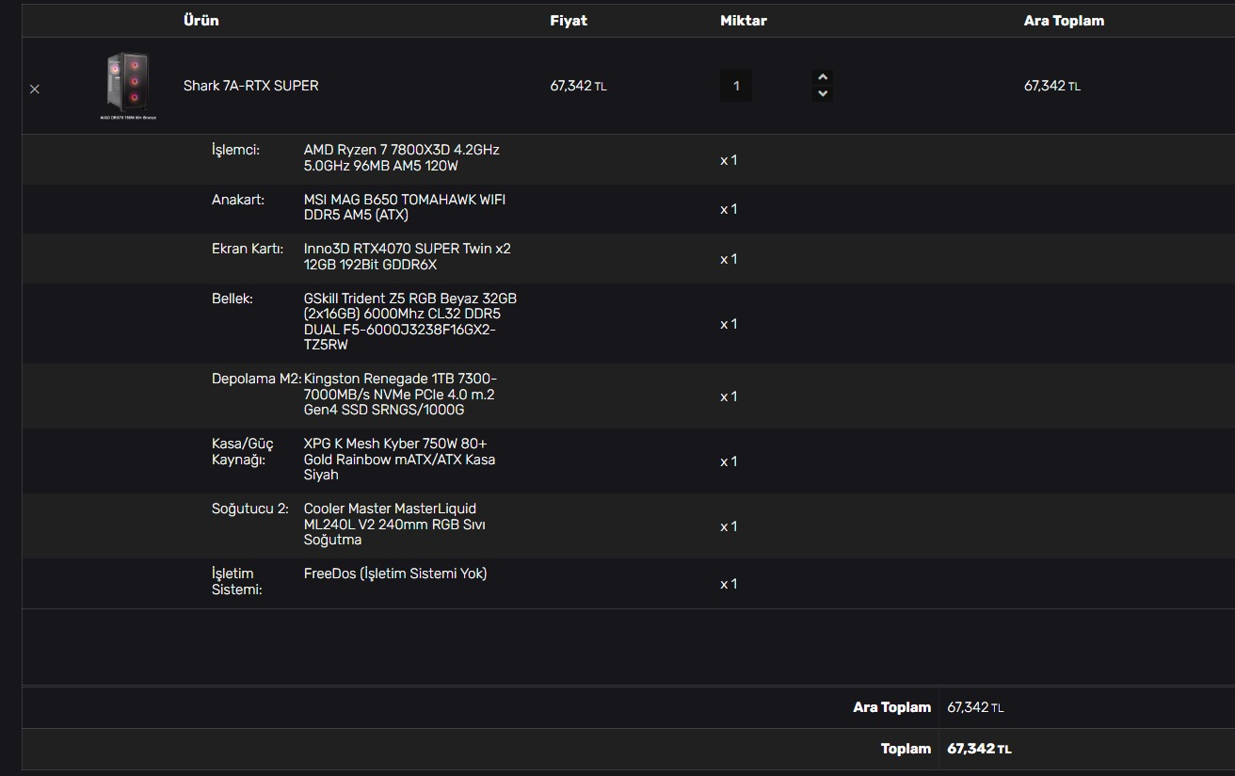Click the Ara Toplam amount in summary
The height and width of the screenshot is (776, 1235).
tap(975, 707)
